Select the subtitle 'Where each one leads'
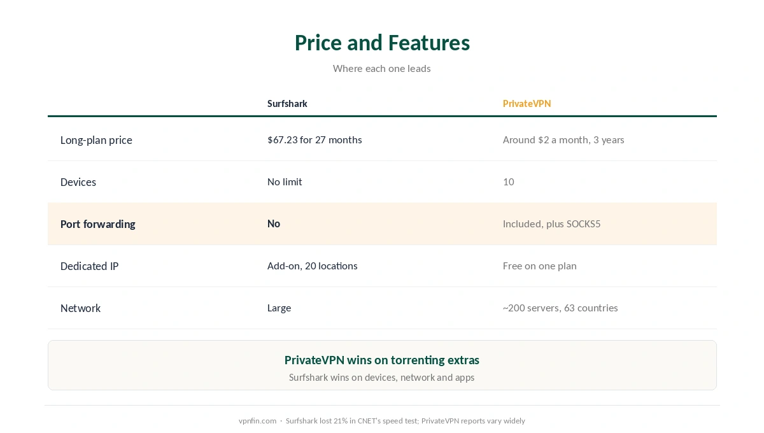The image size is (764, 433). coord(382,68)
